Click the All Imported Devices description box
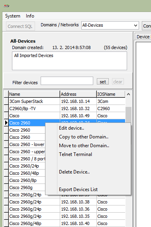The image size is (151, 227). click(69, 61)
